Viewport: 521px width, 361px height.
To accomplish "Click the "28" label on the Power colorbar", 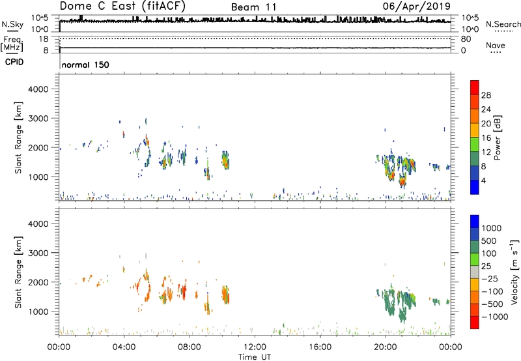I will tap(486, 95).
